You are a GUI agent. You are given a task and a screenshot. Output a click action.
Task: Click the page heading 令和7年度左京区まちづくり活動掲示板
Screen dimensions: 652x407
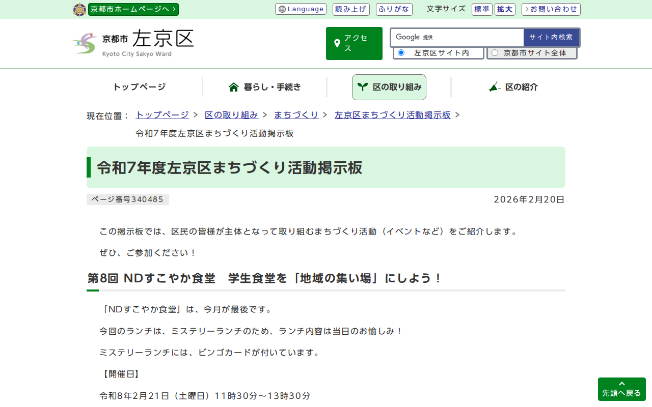click(230, 167)
